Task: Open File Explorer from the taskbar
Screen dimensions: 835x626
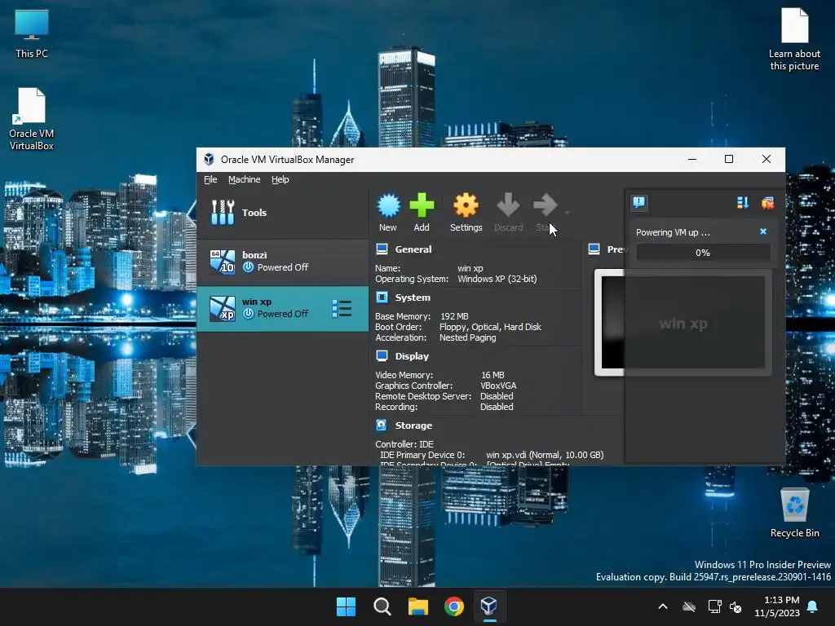Action: 418,606
